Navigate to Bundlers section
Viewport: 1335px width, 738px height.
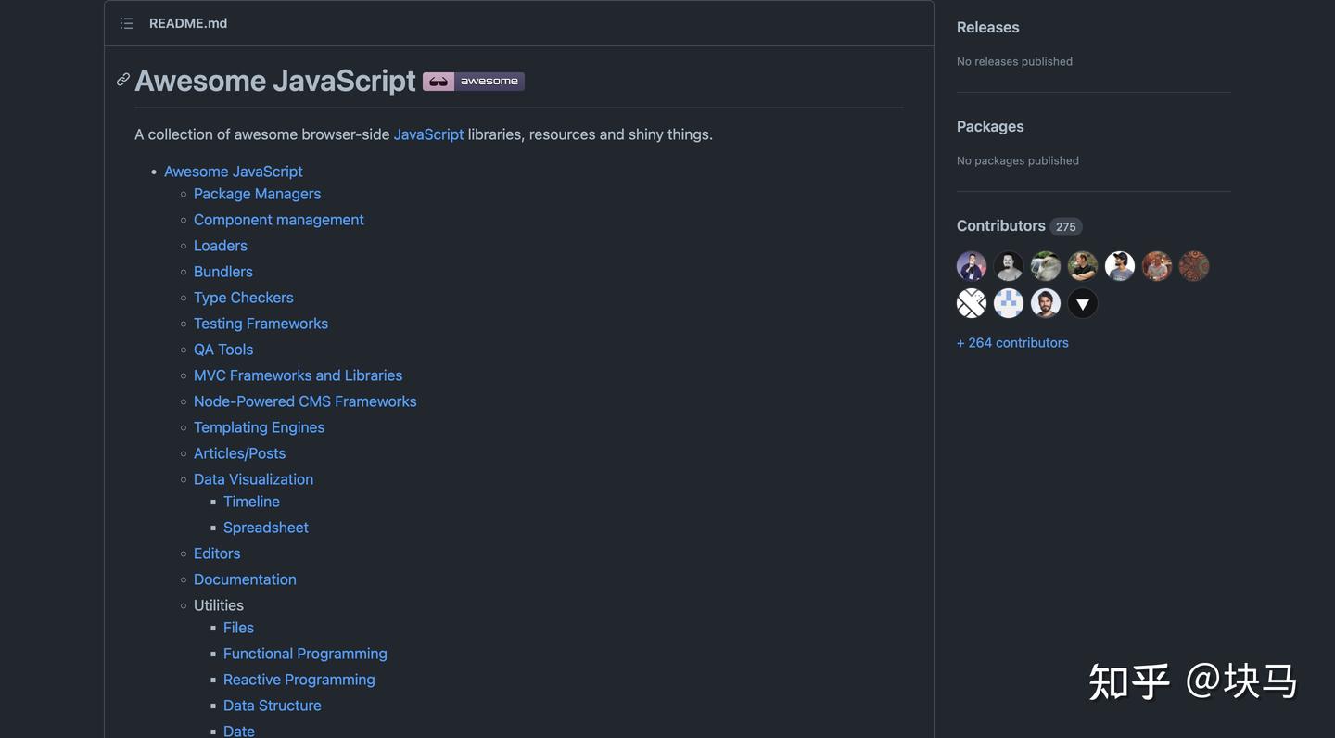tap(223, 272)
